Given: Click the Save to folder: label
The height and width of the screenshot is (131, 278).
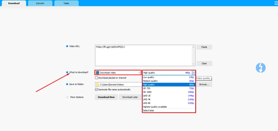Looking at the screenshot, I should [76, 84].
